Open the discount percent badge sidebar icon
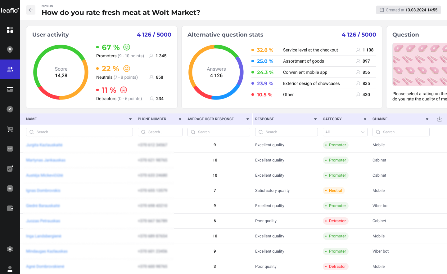The height and width of the screenshot is (274, 447). point(10,109)
